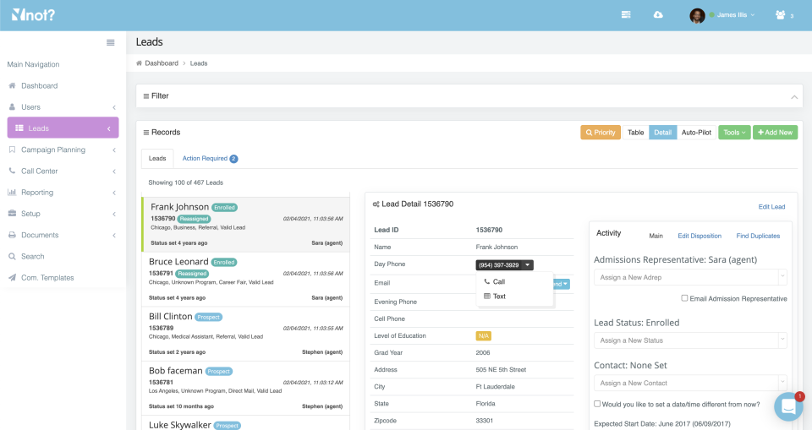This screenshot has width=812, height=430.
Task: Open the chat widget bubble
Action: (788, 406)
